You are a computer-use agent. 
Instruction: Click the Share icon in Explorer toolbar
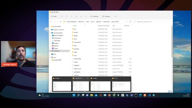(81, 16)
